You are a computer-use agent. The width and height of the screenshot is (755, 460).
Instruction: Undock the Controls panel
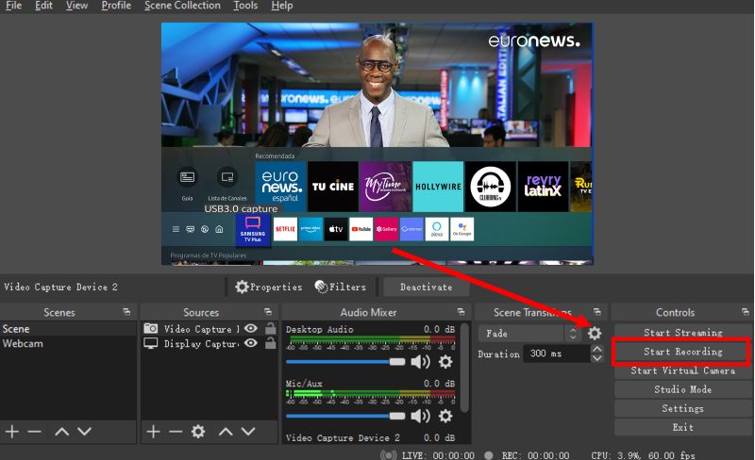[745, 312]
